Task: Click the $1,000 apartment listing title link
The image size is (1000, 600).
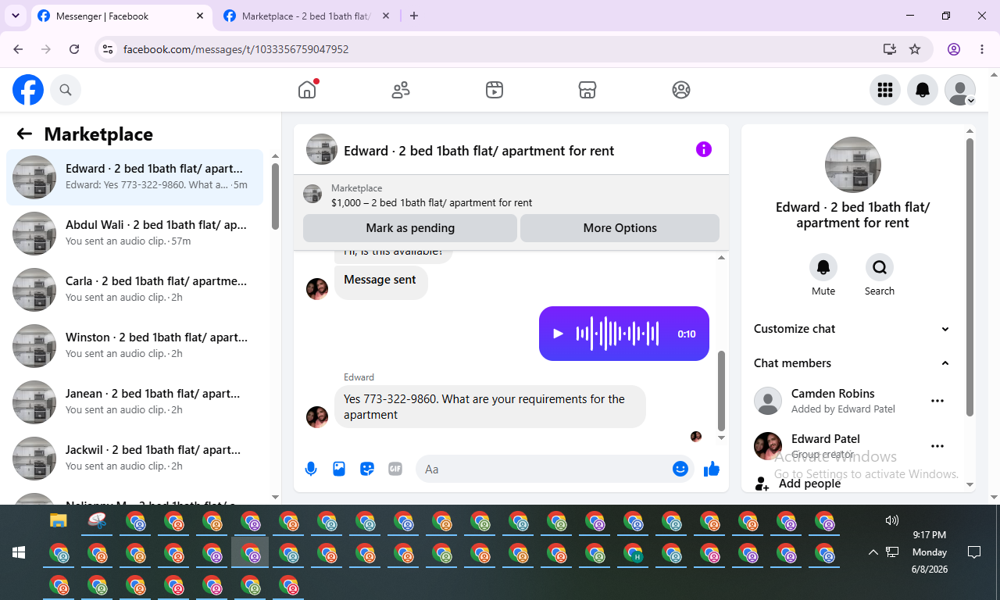Action: [431, 202]
